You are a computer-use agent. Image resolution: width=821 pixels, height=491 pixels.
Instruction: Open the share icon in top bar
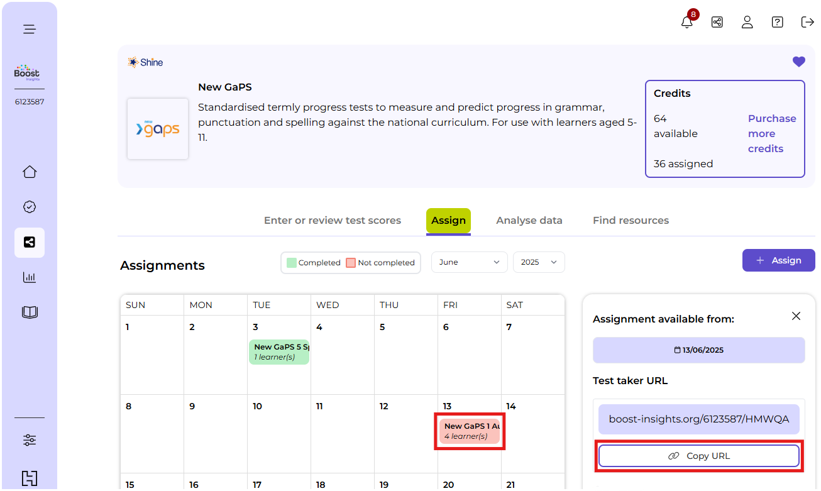tap(717, 22)
